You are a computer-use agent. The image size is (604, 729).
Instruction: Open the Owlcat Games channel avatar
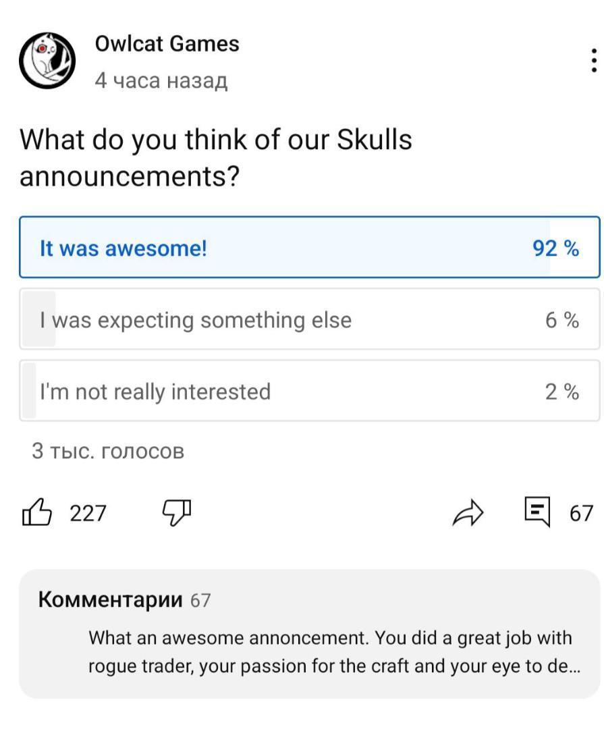pos(48,61)
